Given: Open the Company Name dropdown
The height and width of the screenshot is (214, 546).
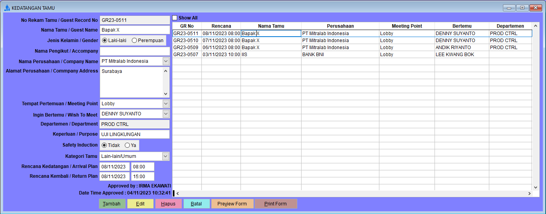Looking at the screenshot, I should tap(166, 61).
